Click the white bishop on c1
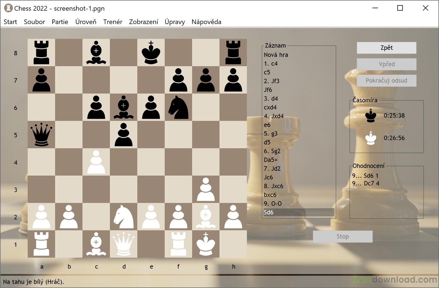Screen dimensions: 439x288 (97, 244)
